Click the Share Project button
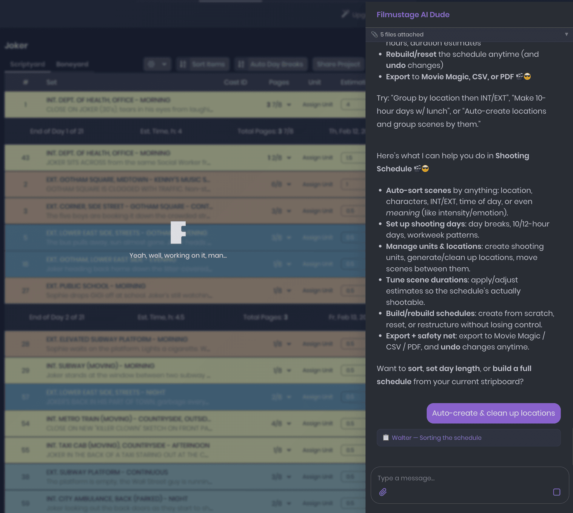This screenshot has width=573, height=513. [x=338, y=64]
